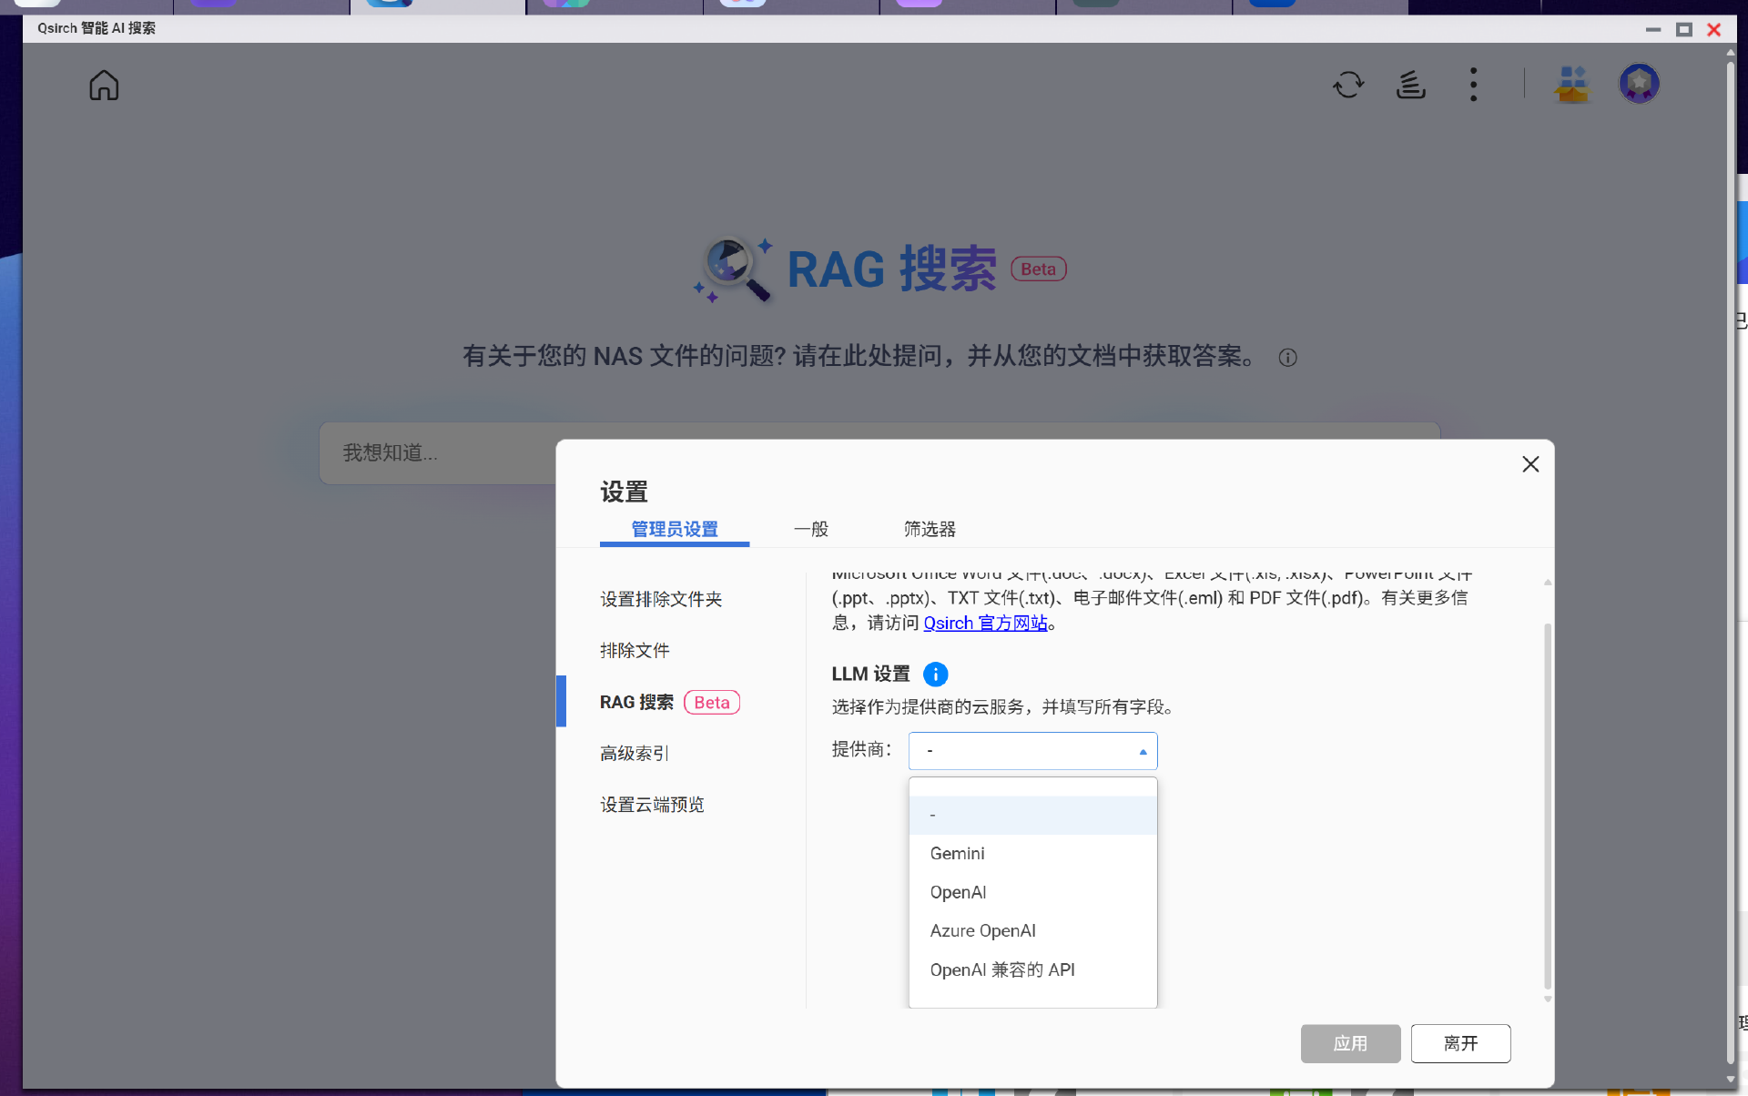Close the settings dialog with X

tap(1530, 464)
